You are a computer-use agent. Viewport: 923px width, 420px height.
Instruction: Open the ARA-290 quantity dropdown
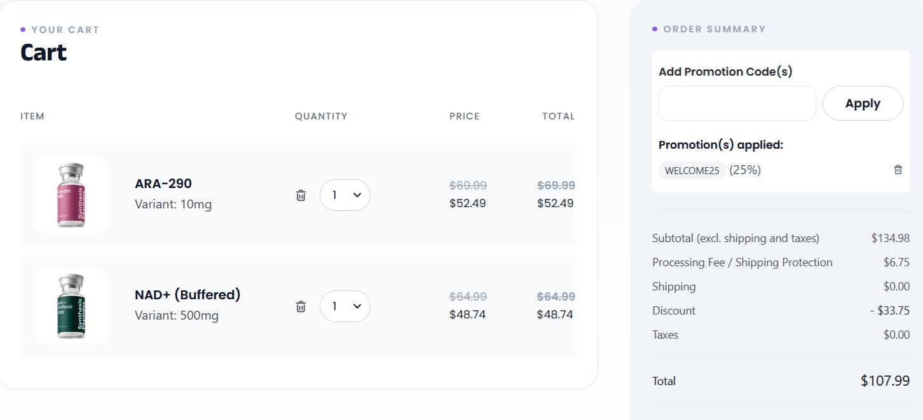(345, 195)
